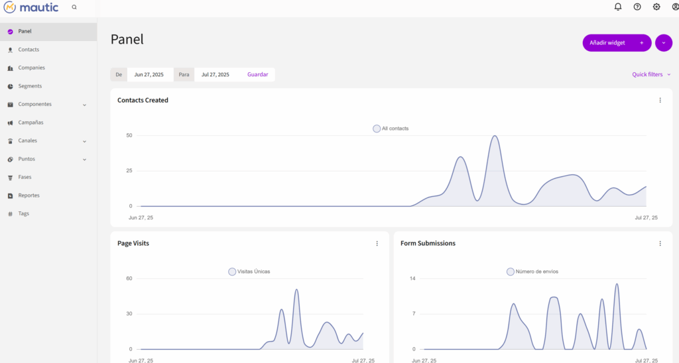
Task: Click the Contacts Created widget title
Action: tap(143, 100)
